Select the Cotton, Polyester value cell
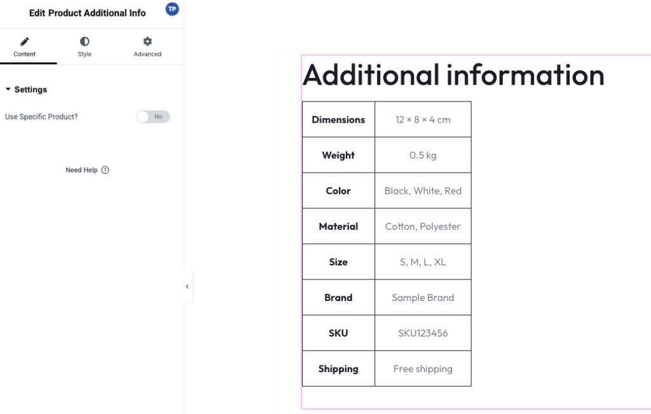Image resolution: width=651 pixels, height=414 pixels. pos(423,227)
